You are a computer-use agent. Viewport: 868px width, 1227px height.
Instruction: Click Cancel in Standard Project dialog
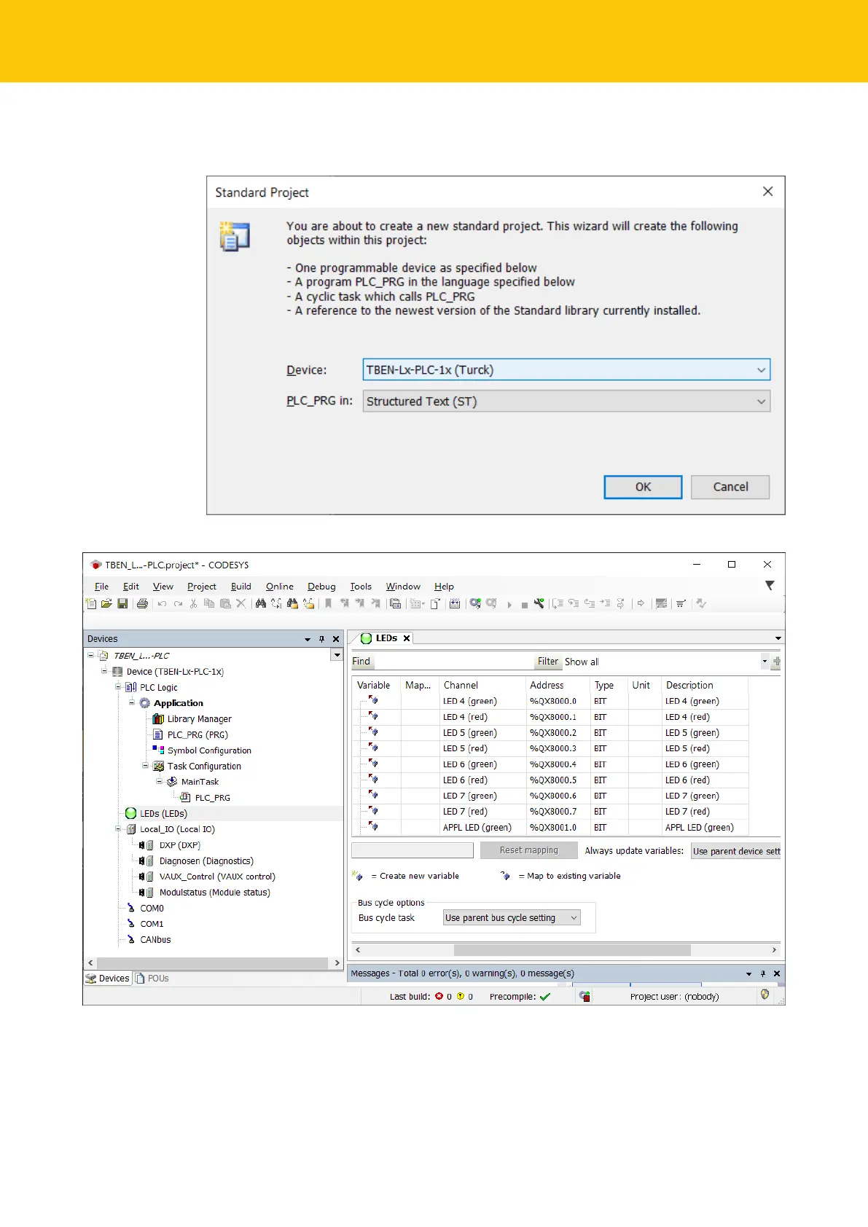coord(730,487)
